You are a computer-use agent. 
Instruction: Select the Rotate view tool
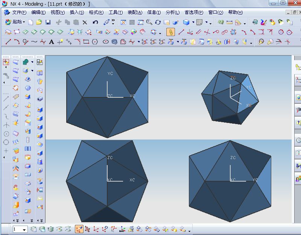coord(158,22)
